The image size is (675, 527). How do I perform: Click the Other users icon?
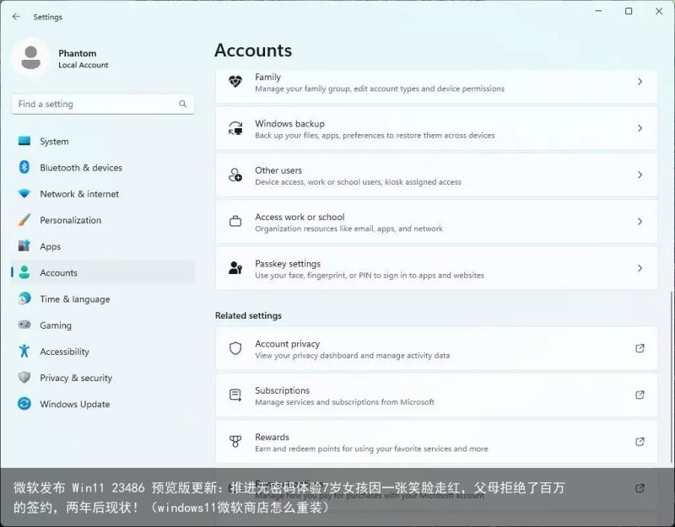(x=235, y=175)
